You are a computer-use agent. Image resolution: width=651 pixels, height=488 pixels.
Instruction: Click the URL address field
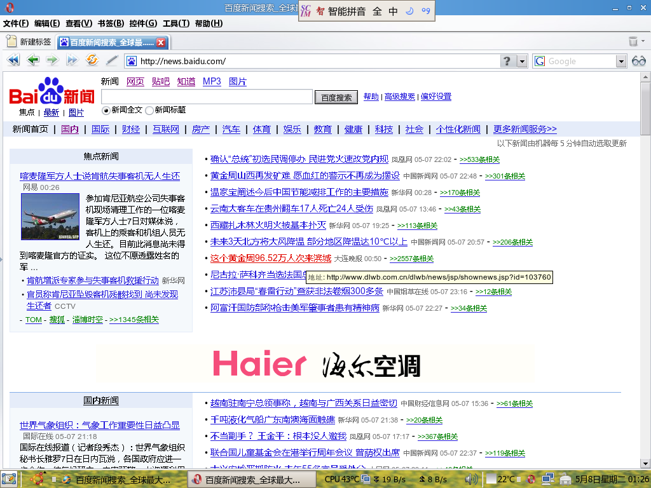coord(318,62)
